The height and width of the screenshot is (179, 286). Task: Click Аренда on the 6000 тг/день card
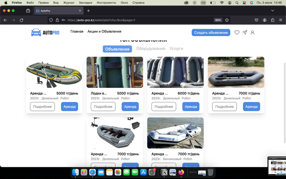click(191, 107)
